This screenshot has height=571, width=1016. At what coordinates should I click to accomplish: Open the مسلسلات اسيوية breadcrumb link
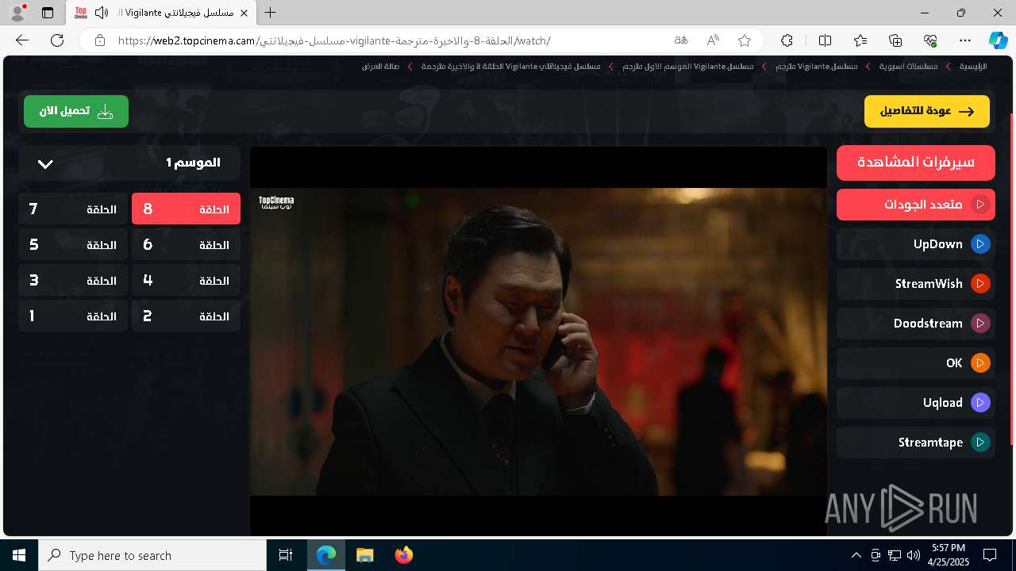point(908,67)
